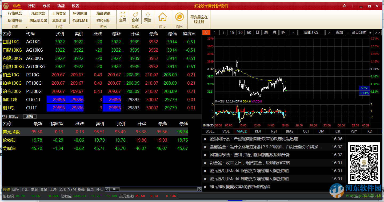Viewport: 384px width, 202px height.
Task: Click the minus zoom-out chart button
Action: 347,32
